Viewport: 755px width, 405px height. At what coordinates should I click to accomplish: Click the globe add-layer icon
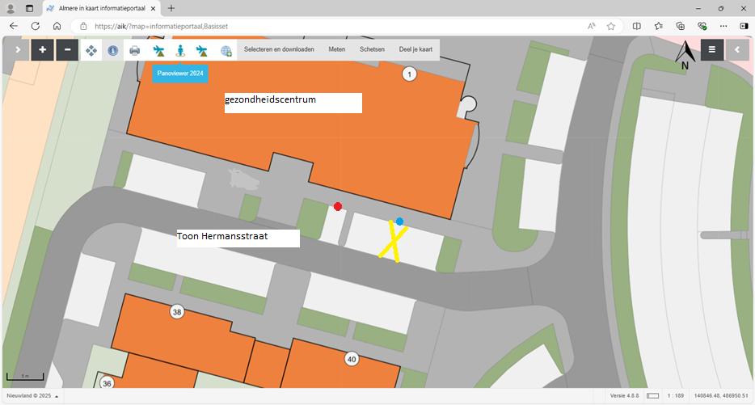tap(226, 50)
